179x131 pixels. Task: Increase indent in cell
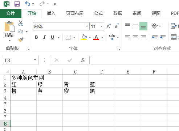click(163, 37)
